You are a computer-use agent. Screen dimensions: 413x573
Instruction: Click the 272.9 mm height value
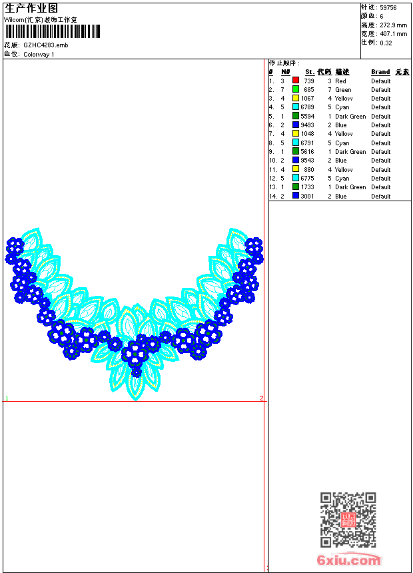393,25
